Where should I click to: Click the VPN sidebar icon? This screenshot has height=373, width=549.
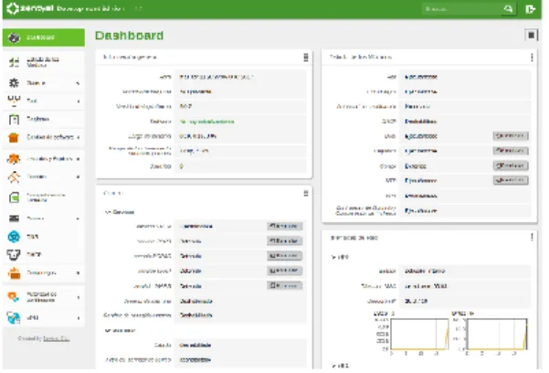(14, 317)
